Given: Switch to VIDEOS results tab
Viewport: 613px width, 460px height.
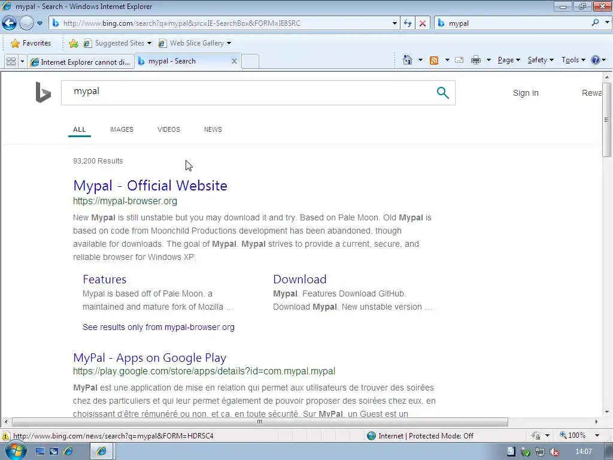Looking at the screenshot, I should pos(168,129).
